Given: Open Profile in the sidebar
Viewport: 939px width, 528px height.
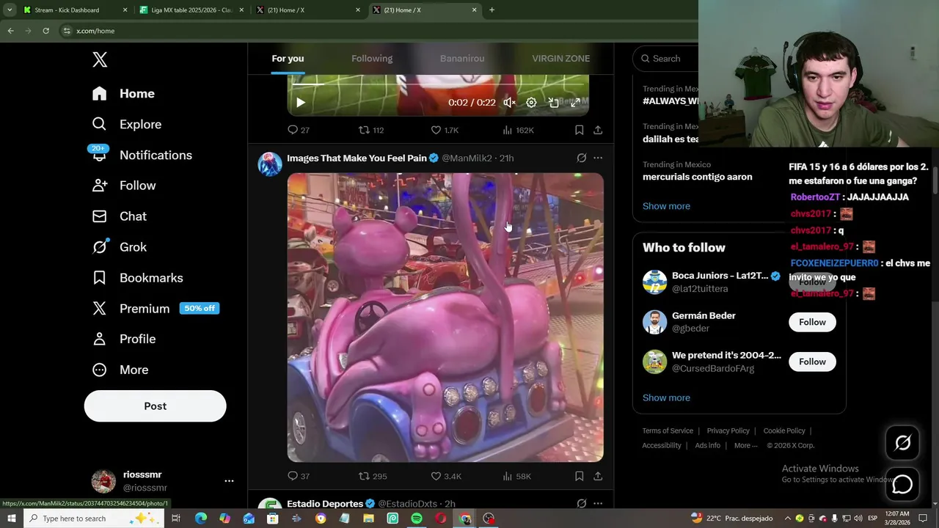Looking at the screenshot, I should tap(124, 339).
